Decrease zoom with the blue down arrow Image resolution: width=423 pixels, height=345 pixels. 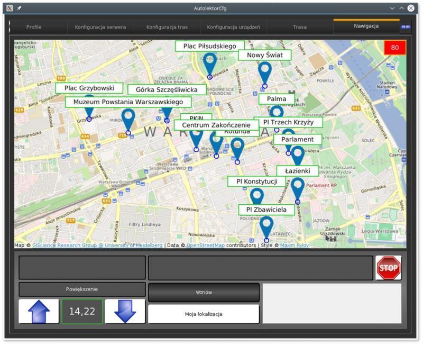125,311
